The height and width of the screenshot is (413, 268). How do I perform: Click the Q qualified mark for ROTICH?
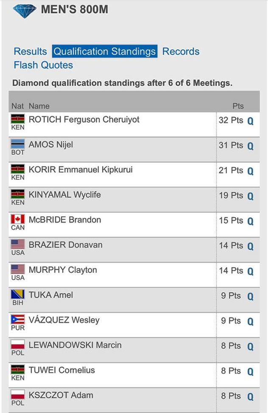tap(250, 121)
